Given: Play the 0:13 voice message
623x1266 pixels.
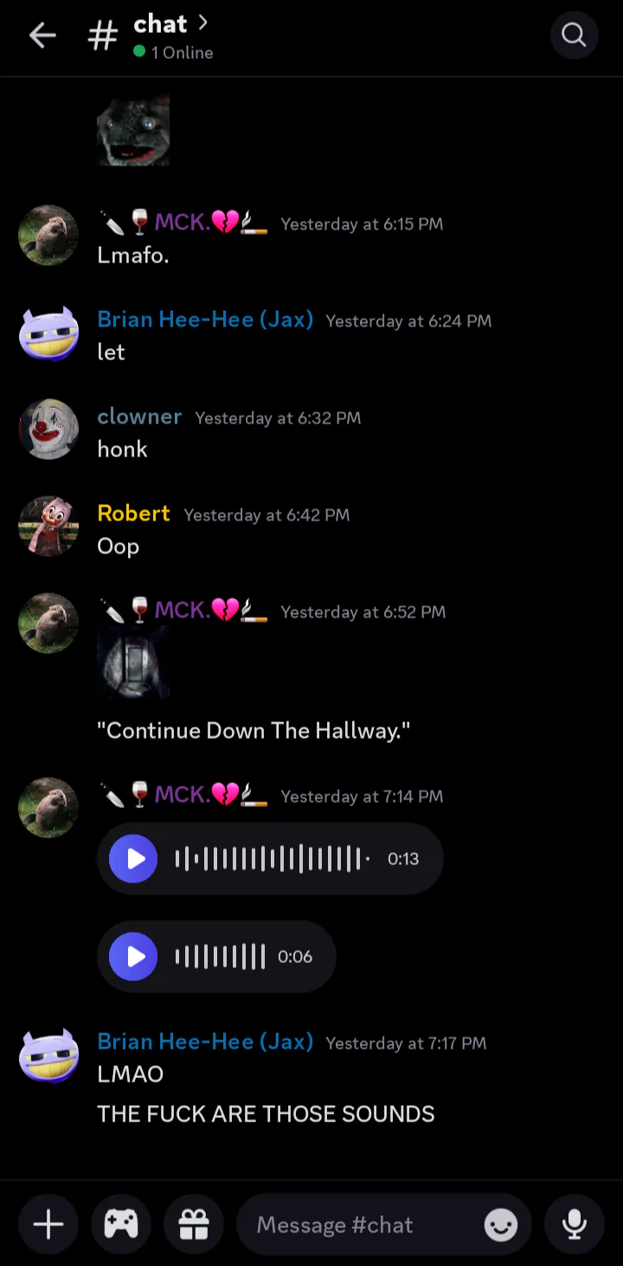Looking at the screenshot, I should point(134,859).
